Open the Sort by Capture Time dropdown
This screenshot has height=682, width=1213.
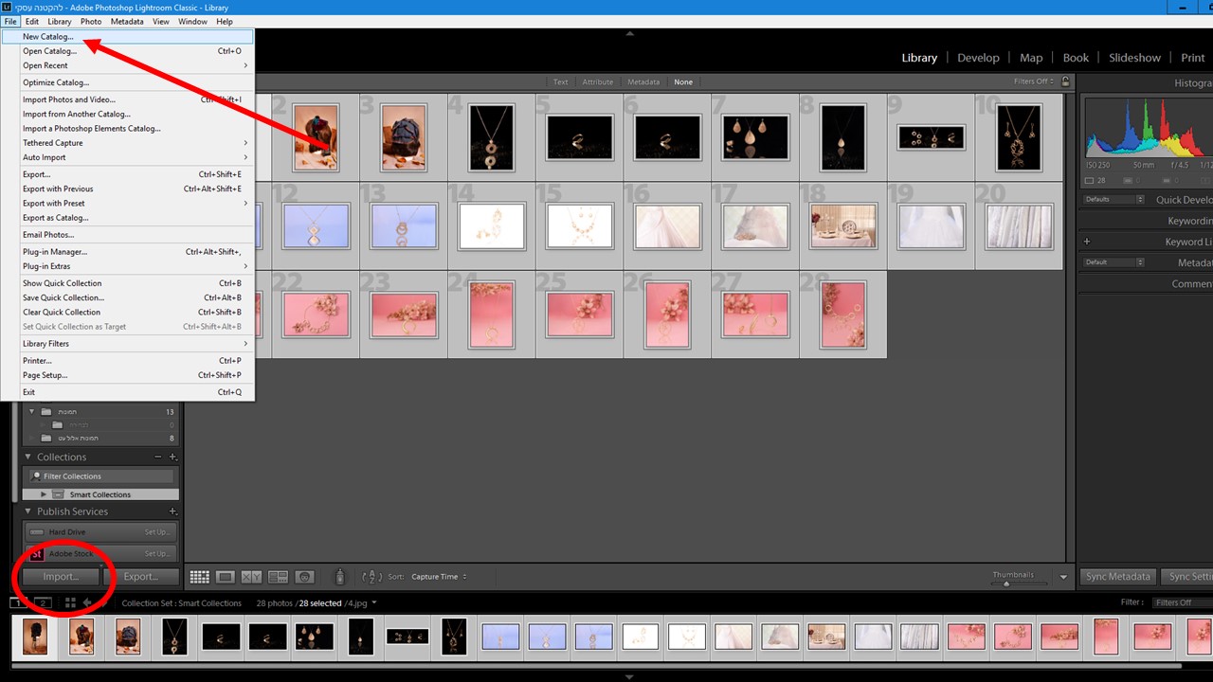tap(440, 577)
